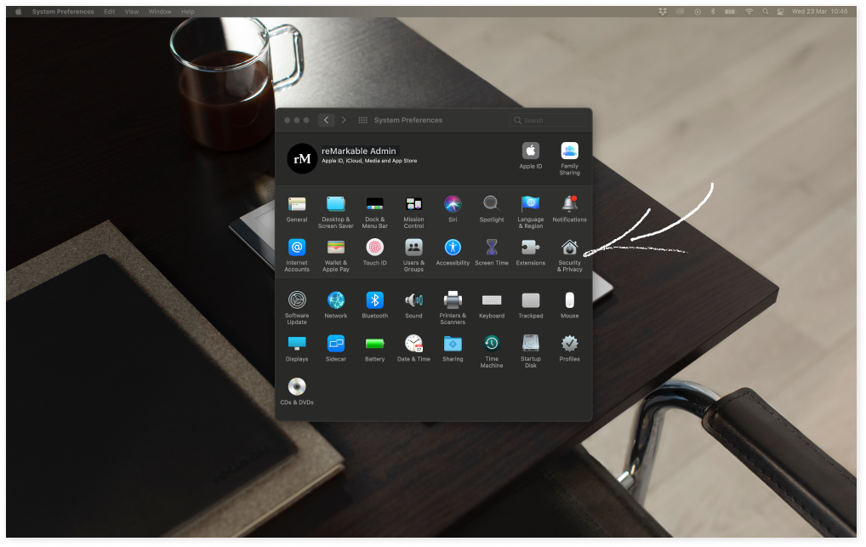Open the Window menu in menu bar

[159, 12]
